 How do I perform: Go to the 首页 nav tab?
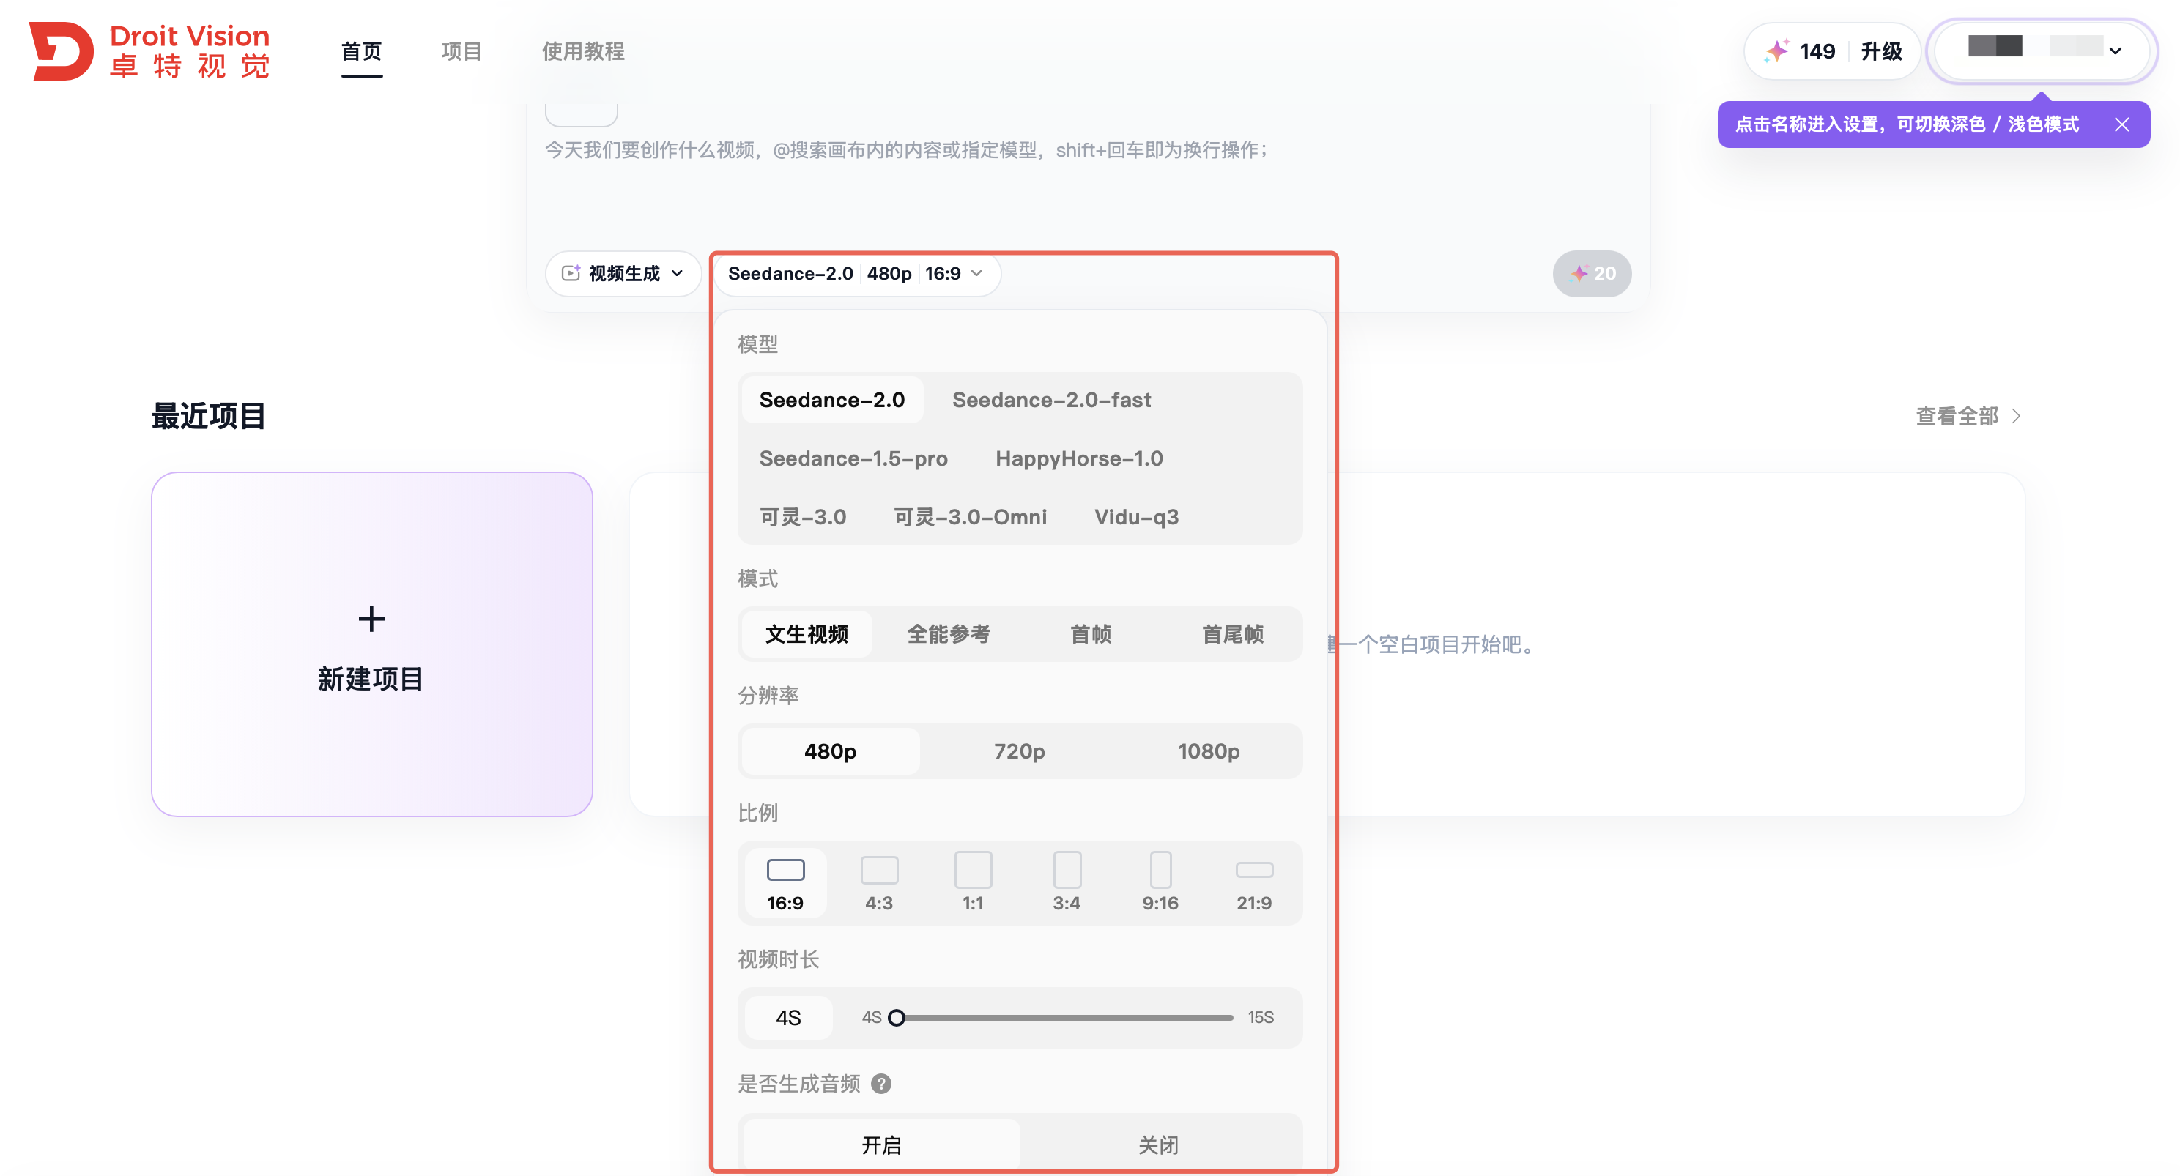(361, 51)
